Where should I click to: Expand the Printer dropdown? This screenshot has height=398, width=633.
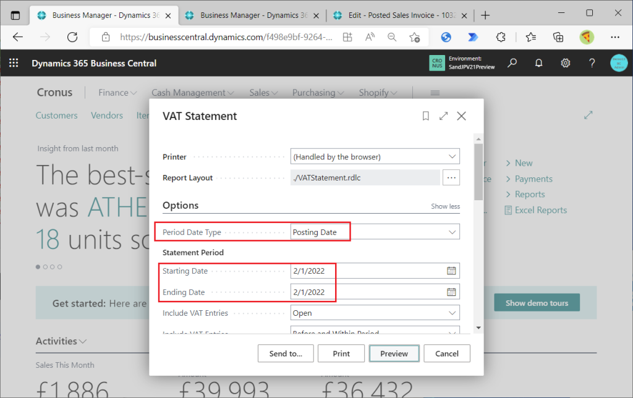click(x=452, y=157)
